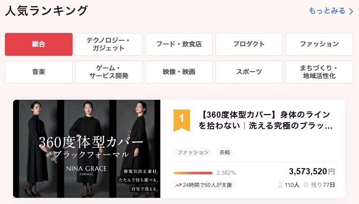This screenshot has height=204, width=359.
Task: Select the フード・飲食店 category tab
Action: pyautogui.click(x=179, y=44)
